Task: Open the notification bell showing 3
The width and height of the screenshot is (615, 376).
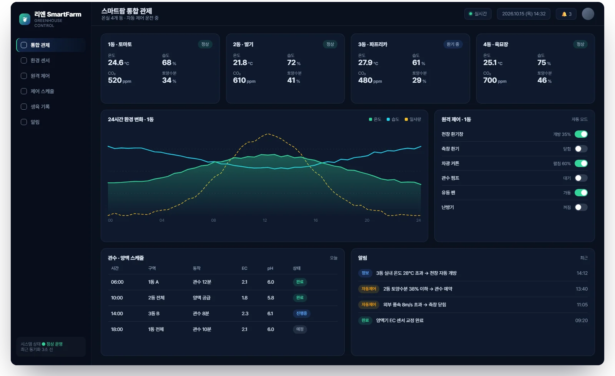Action: click(566, 14)
